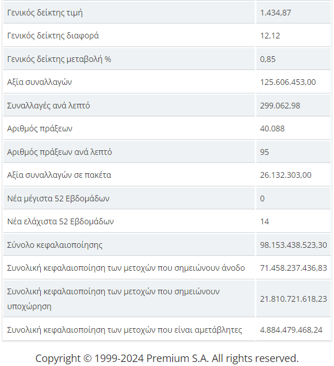Select the 12,12 difference value

click(x=270, y=36)
